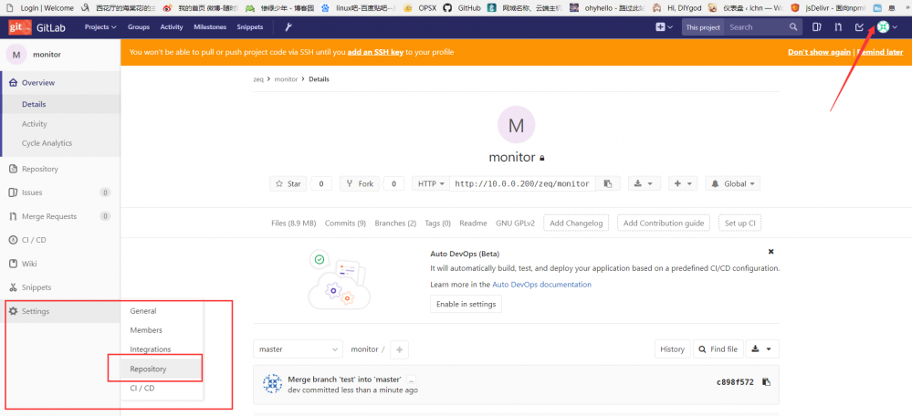Click the Find file button
The height and width of the screenshot is (416, 912).
point(718,349)
